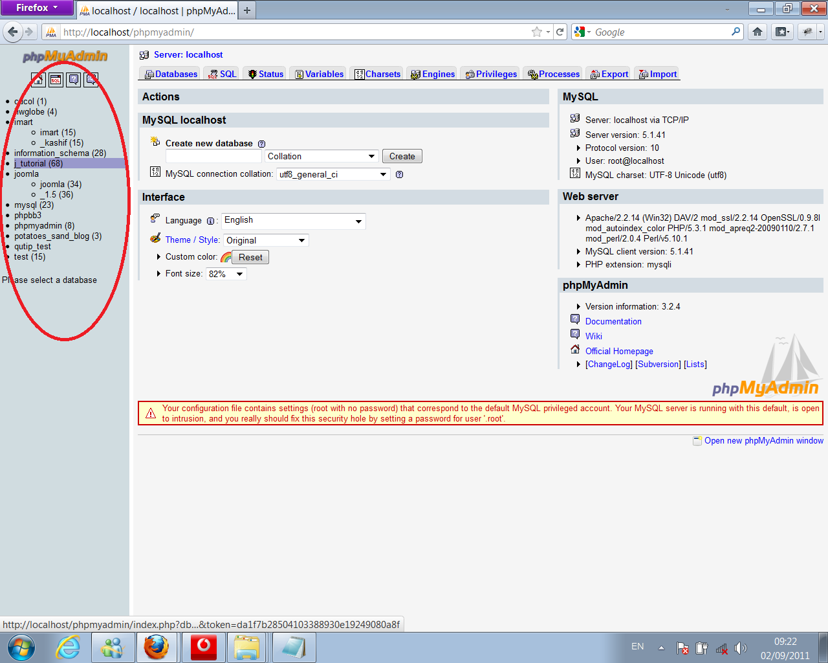The image size is (828, 663).
Task: Open the Theme / Style dropdown showing Original
Action: [266, 240]
